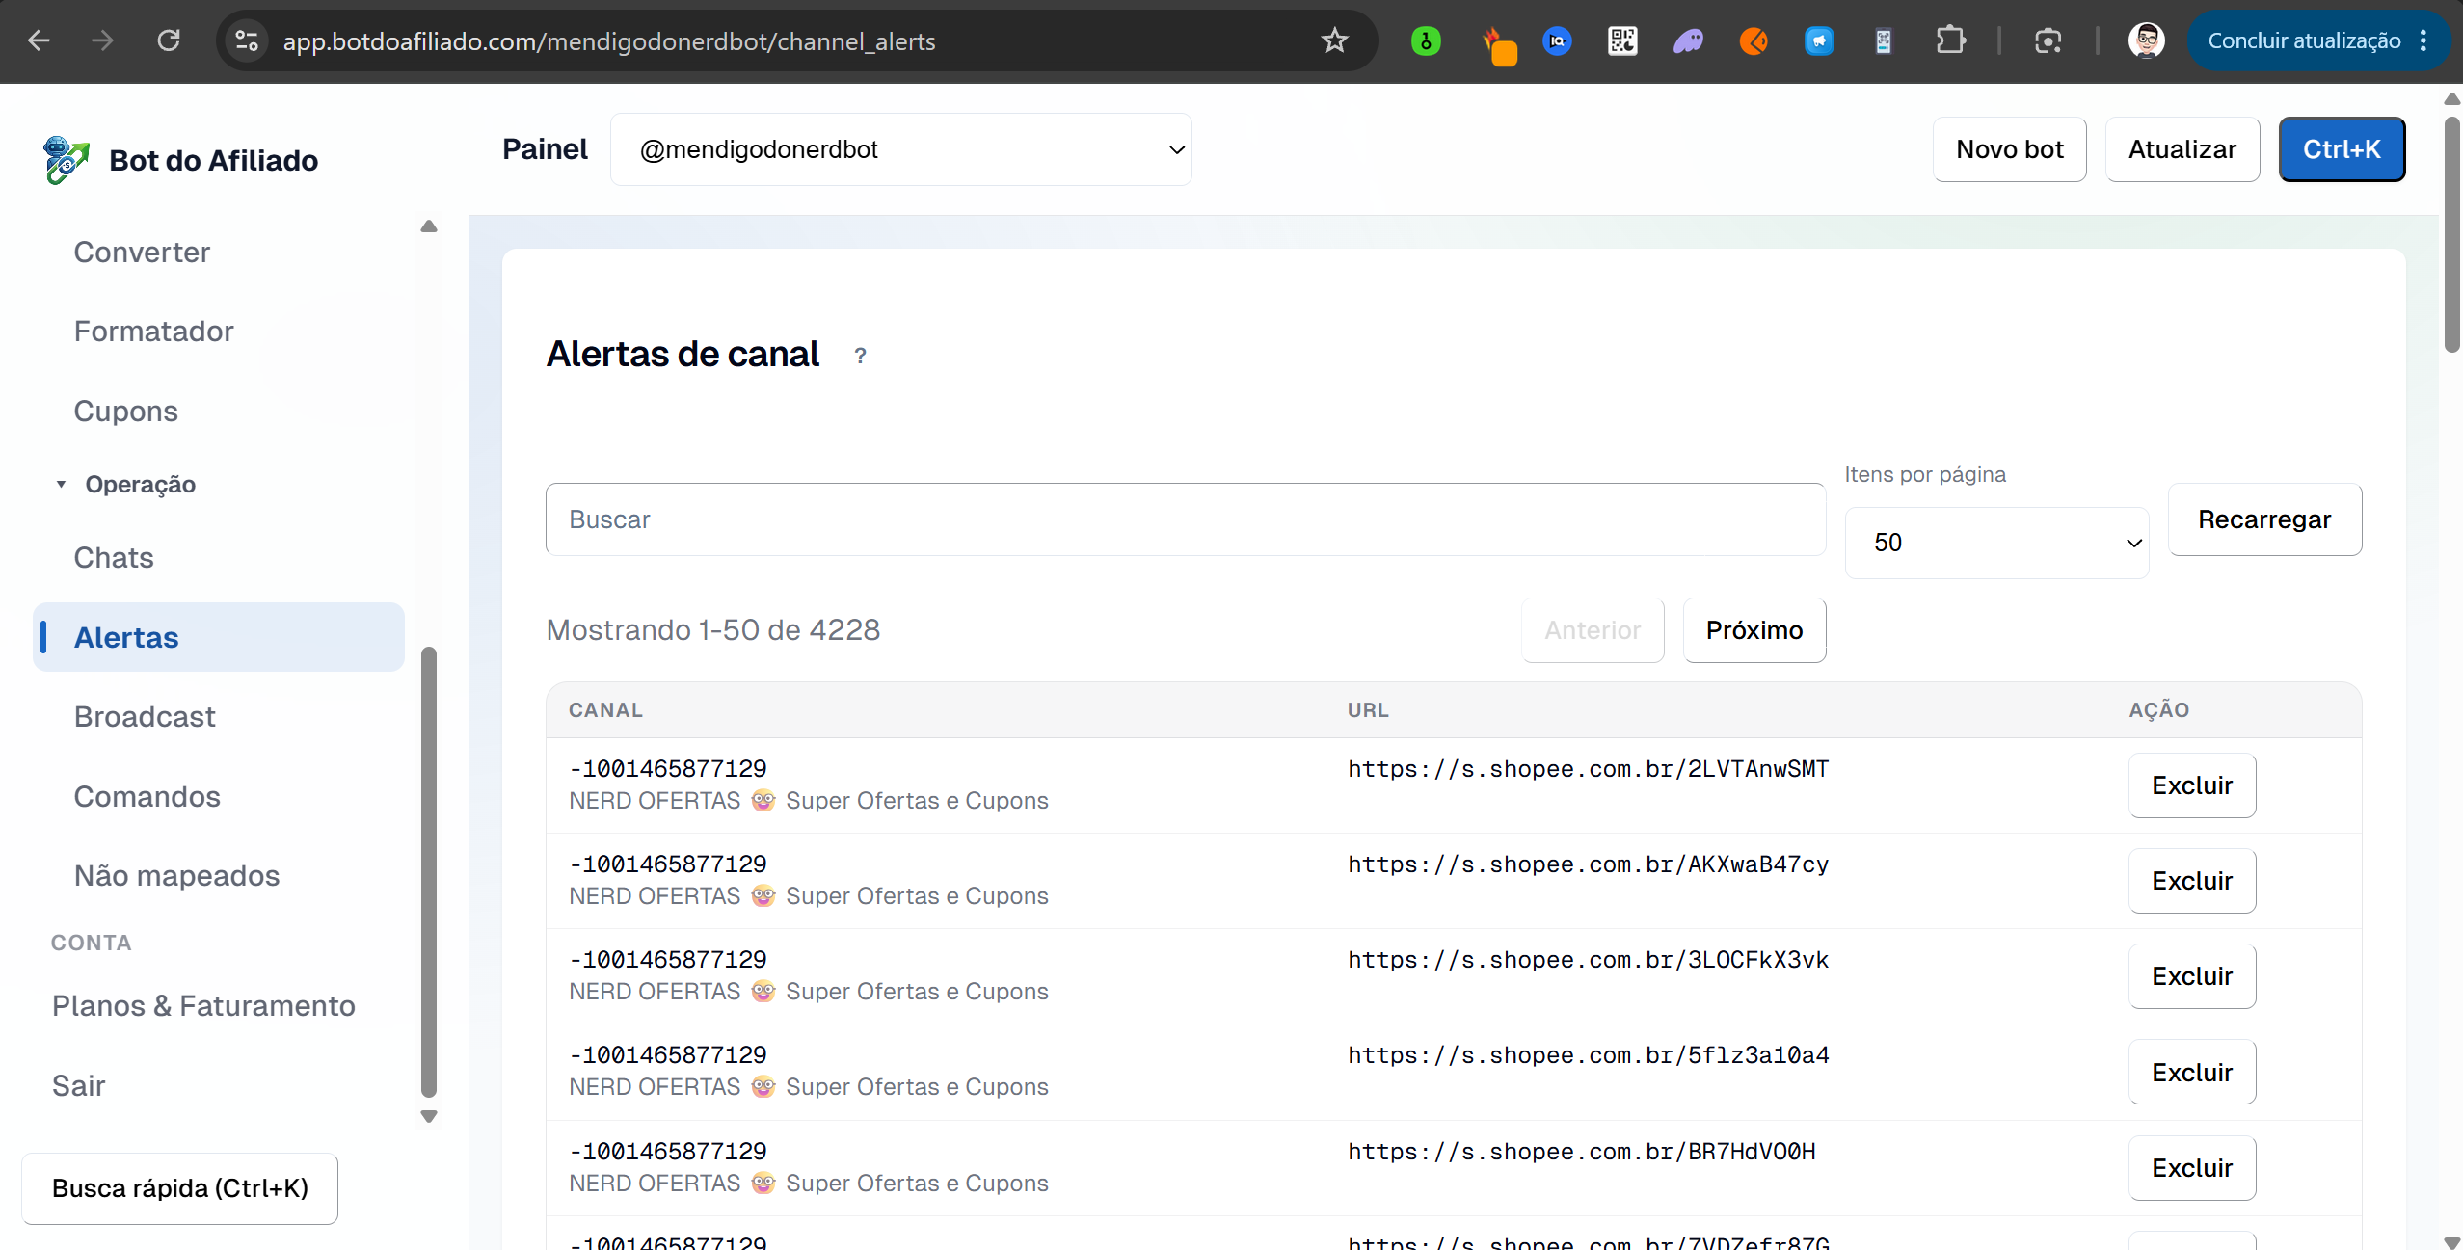Open the Extensions puzzle icon

1950,40
